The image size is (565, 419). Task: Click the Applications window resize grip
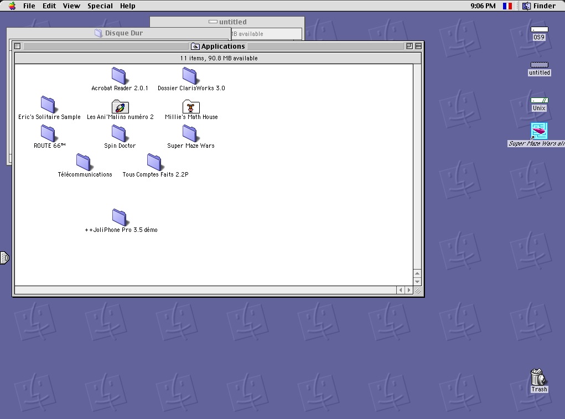click(418, 291)
